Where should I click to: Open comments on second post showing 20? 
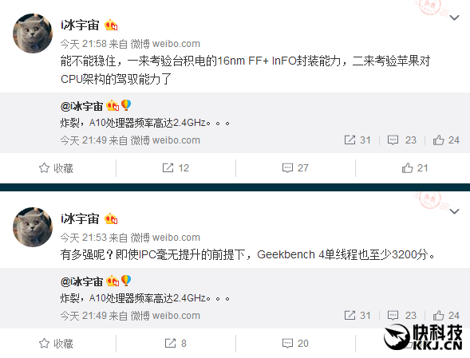tap(295, 344)
